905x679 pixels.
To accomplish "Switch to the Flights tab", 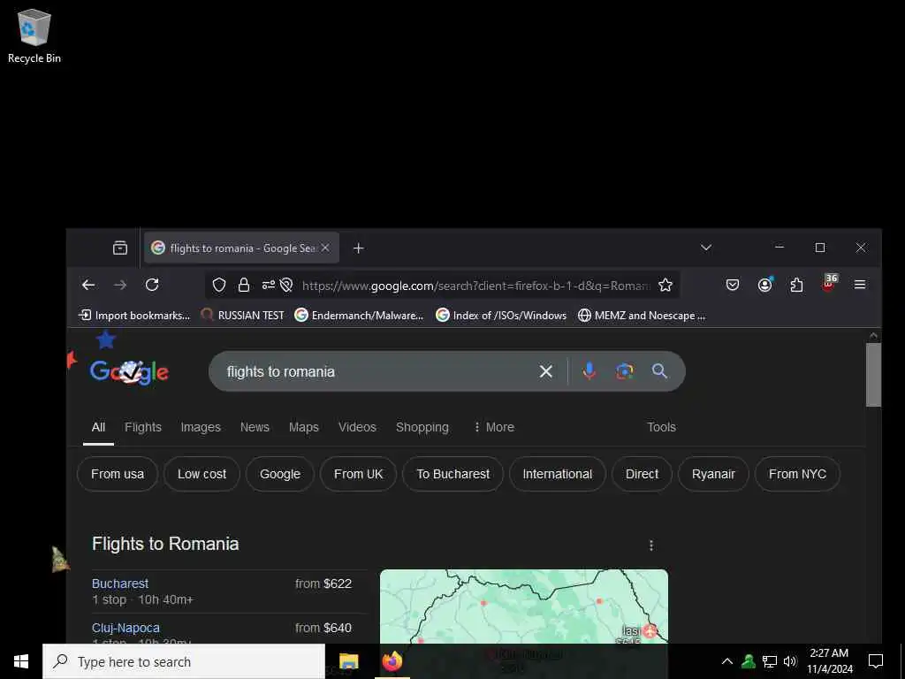I will point(143,427).
